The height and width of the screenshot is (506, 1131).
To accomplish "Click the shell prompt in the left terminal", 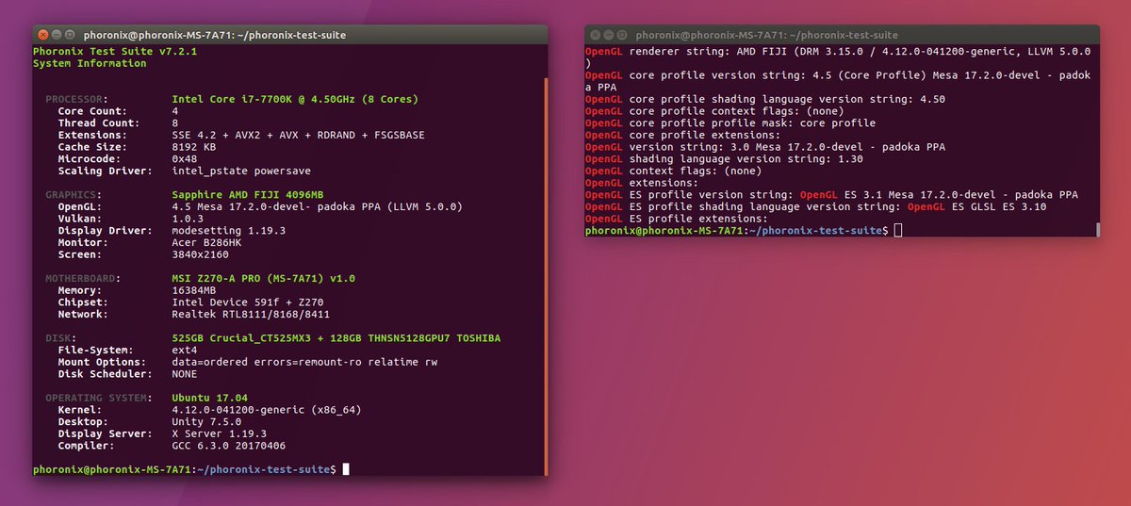I will [185, 469].
